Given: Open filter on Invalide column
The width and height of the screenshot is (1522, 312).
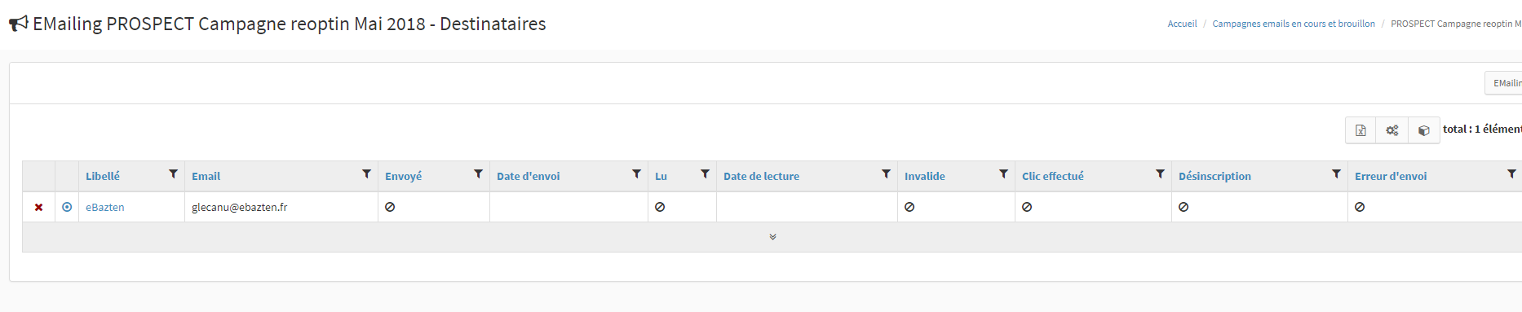Looking at the screenshot, I should pyautogui.click(x=1003, y=174).
